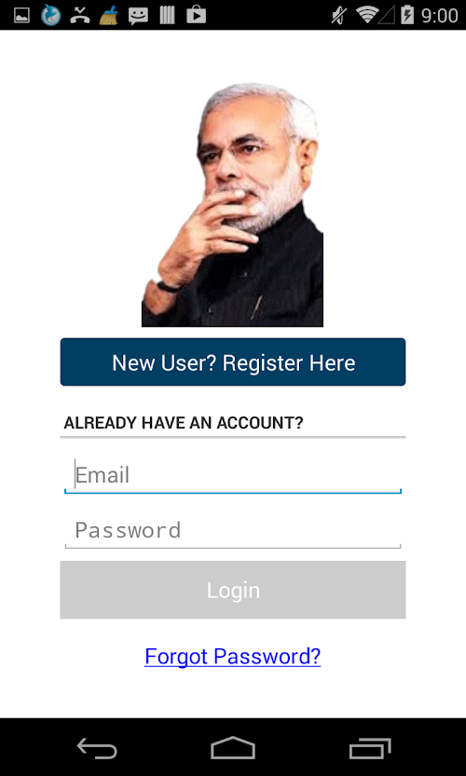466x776 pixels.
Task: Tap the grey Login button
Action: point(233,590)
